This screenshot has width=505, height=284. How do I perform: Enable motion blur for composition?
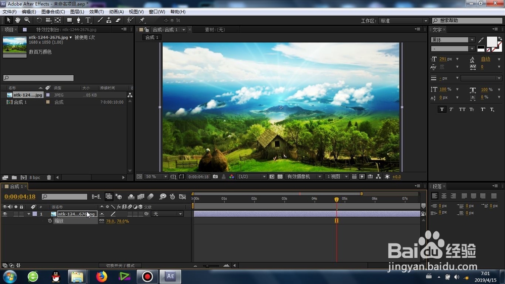150,197
